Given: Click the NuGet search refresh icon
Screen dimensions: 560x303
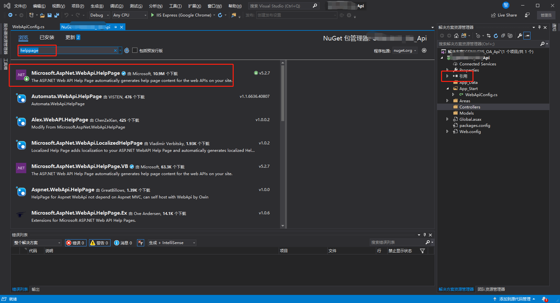Looking at the screenshot, I should 127,50.
